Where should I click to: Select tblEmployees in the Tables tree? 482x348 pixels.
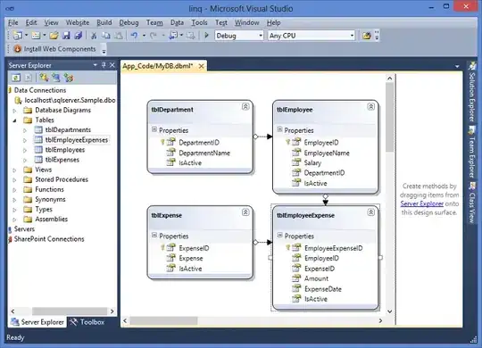coord(65,150)
